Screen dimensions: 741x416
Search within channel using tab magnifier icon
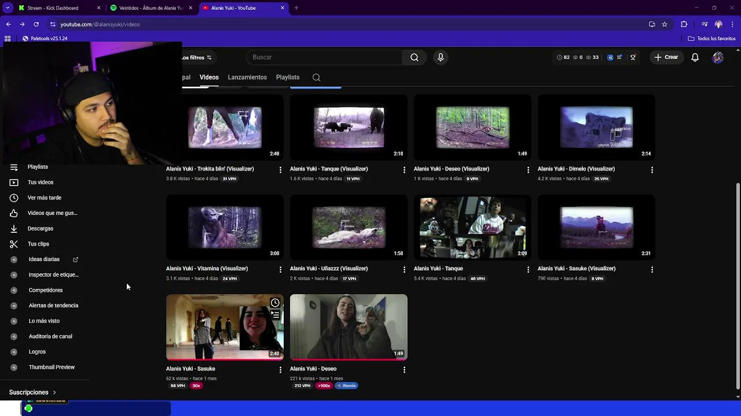click(x=316, y=77)
